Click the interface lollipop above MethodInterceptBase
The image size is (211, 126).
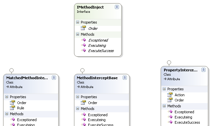tap(82, 70)
